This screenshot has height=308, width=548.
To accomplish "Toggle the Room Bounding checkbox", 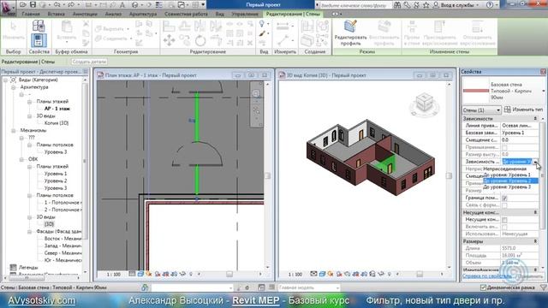I will (504, 198).
